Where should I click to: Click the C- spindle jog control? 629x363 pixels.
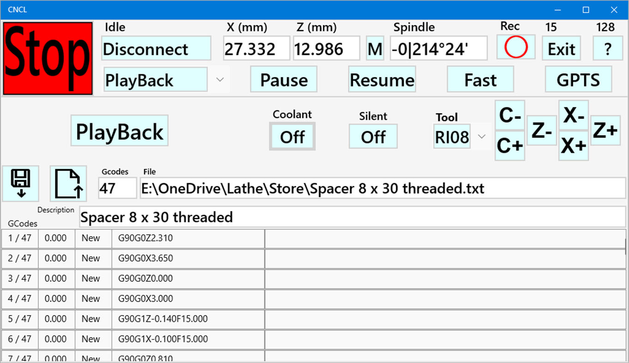pyautogui.click(x=509, y=116)
